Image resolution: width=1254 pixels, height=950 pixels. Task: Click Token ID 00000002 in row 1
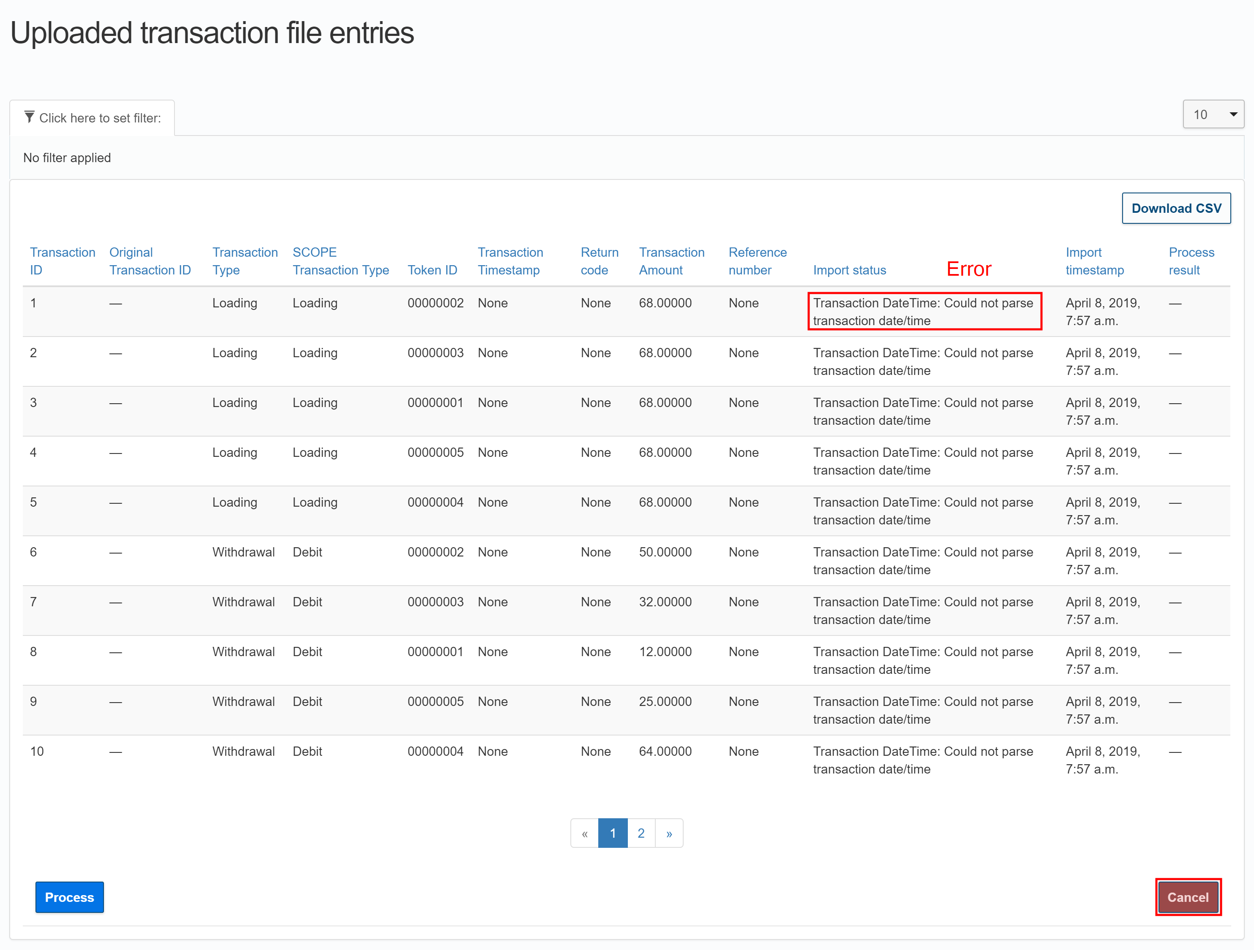(435, 303)
